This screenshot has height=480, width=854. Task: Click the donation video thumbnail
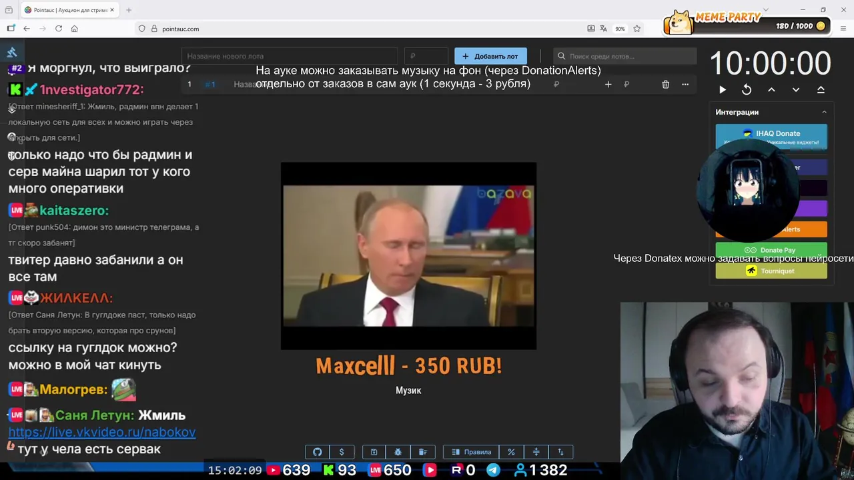[408, 256]
